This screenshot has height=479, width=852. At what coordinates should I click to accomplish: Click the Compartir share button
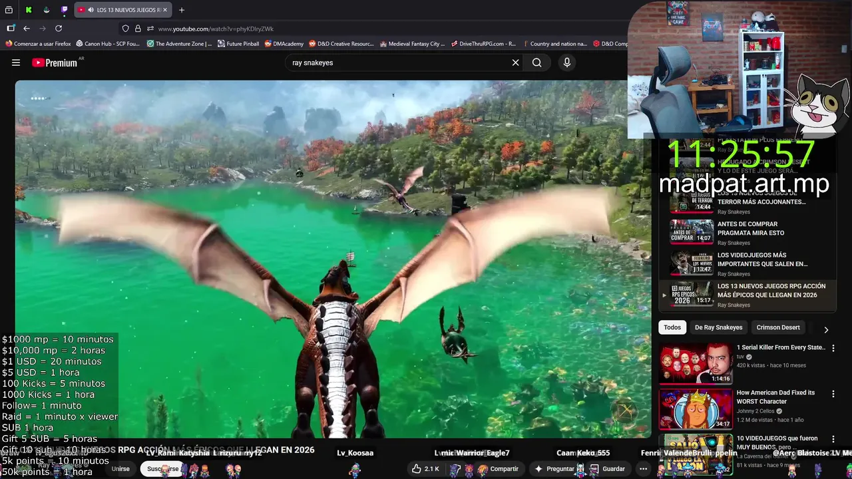coord(499,469)
